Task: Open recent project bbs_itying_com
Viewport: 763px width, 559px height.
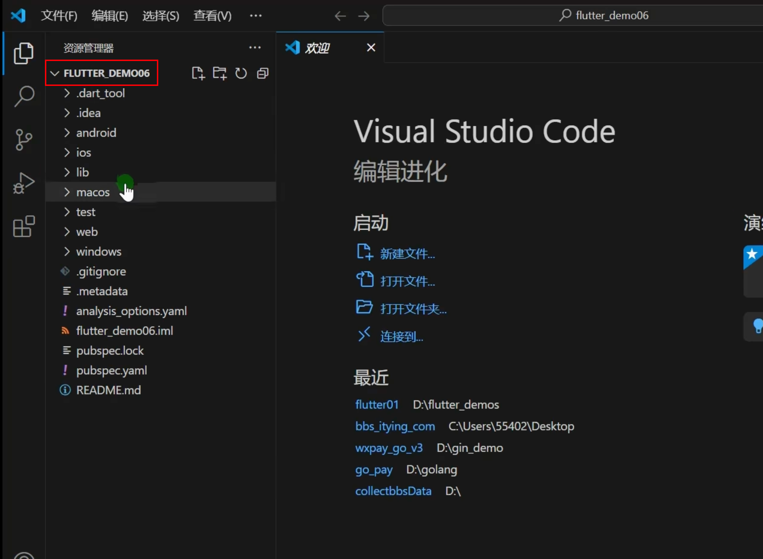Action: 395,426
